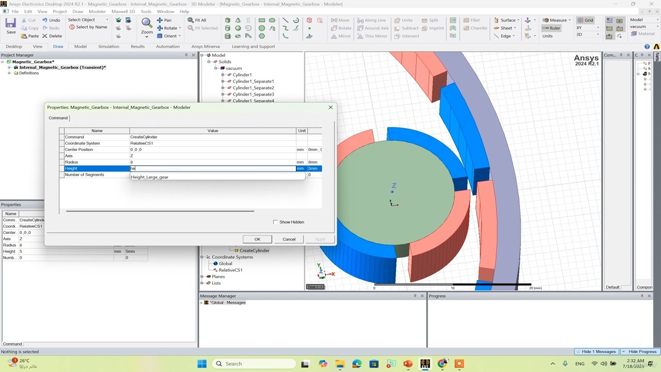The image size is (661, 372).
Task: Select RelativeCS1 in the model tree
Action: (x=230, y=270)
